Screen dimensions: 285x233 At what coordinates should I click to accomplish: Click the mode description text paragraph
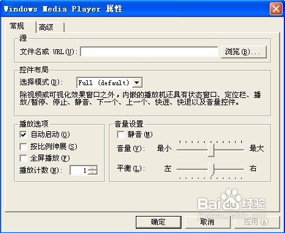[140, 99]
